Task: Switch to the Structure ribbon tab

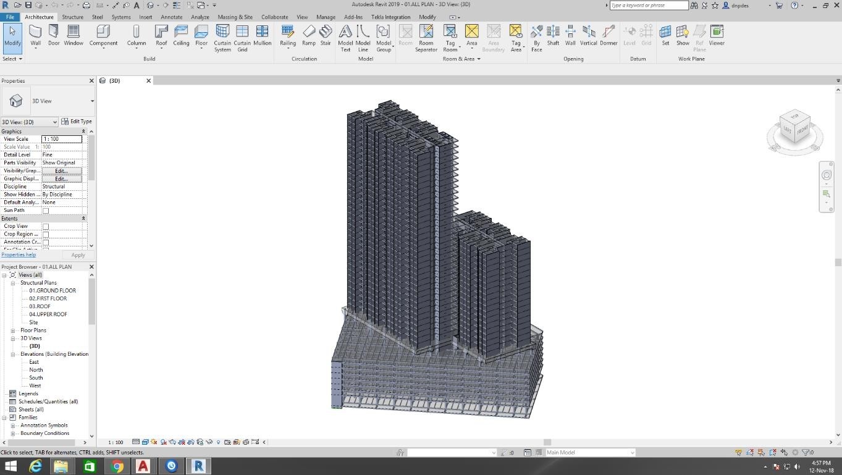Action: [72, 17]
